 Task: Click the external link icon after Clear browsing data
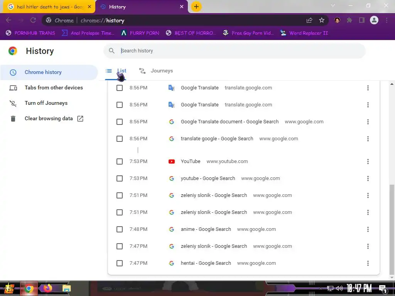(x=80, y=119)
